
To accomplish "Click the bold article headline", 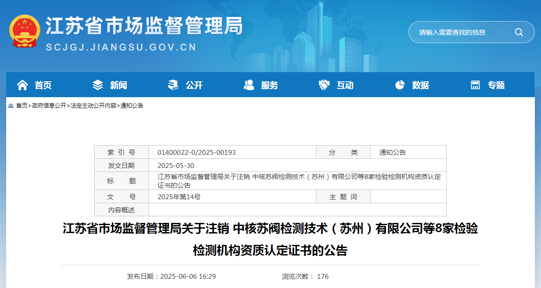I will pos(270,240).
